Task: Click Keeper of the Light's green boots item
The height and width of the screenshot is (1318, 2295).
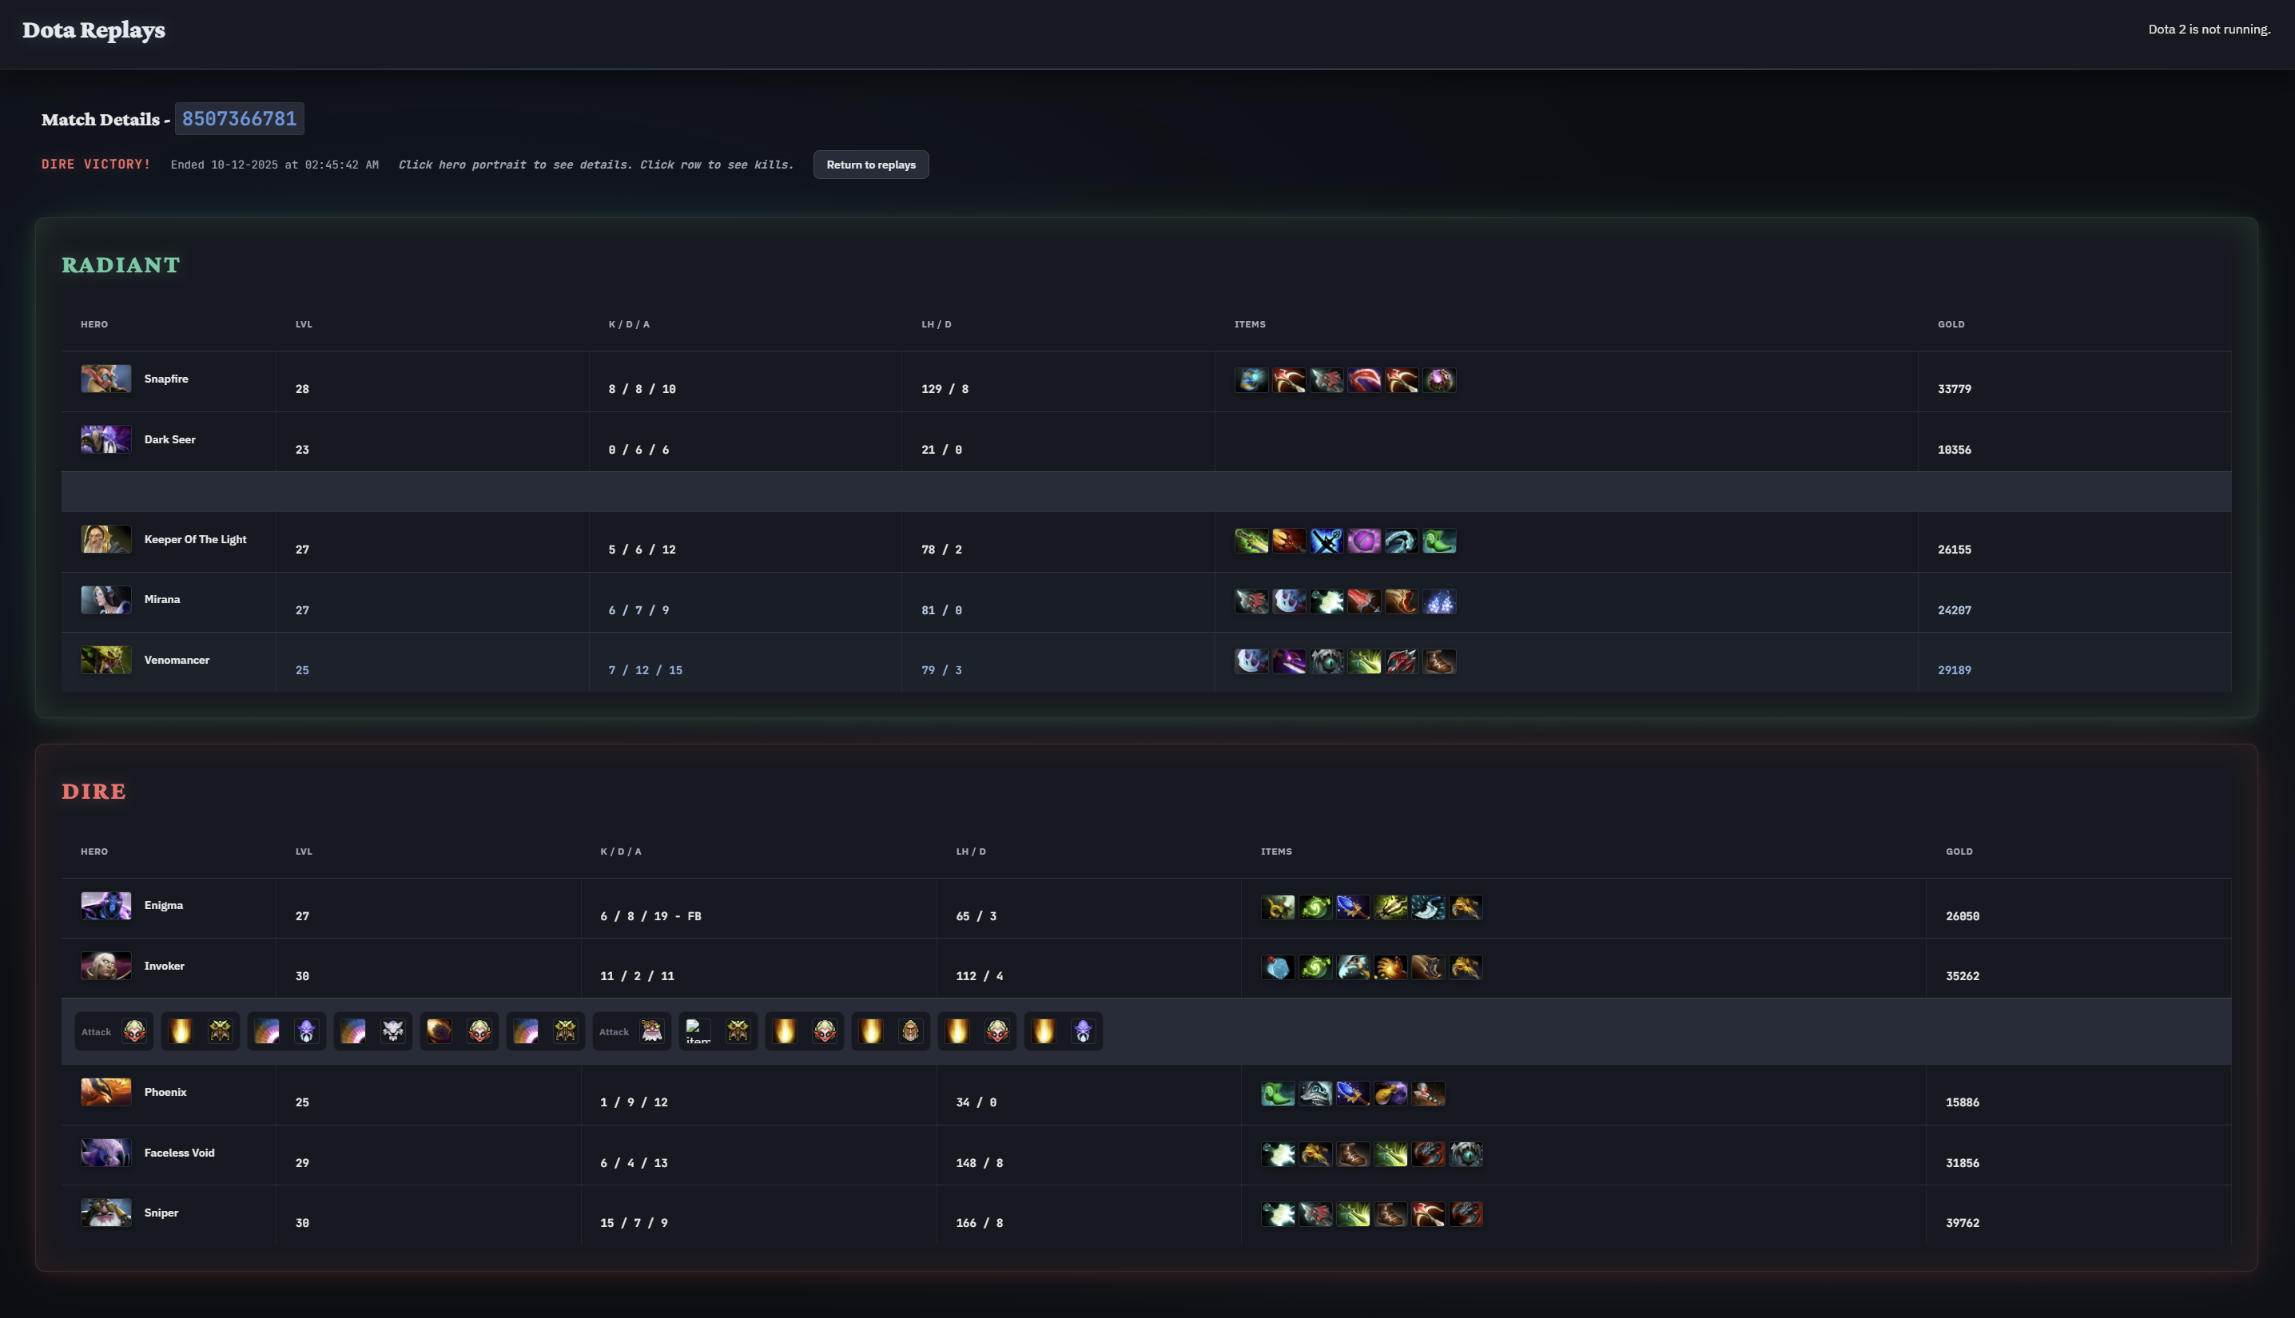Action: point(1438,542)
